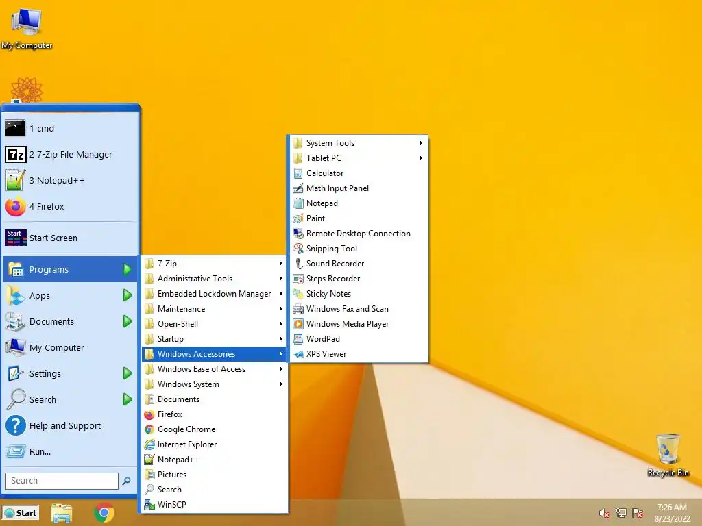Open Sticky Notes
Image resolution: width=702 pixels, height=526 pixels.
(x=358, y=293)
